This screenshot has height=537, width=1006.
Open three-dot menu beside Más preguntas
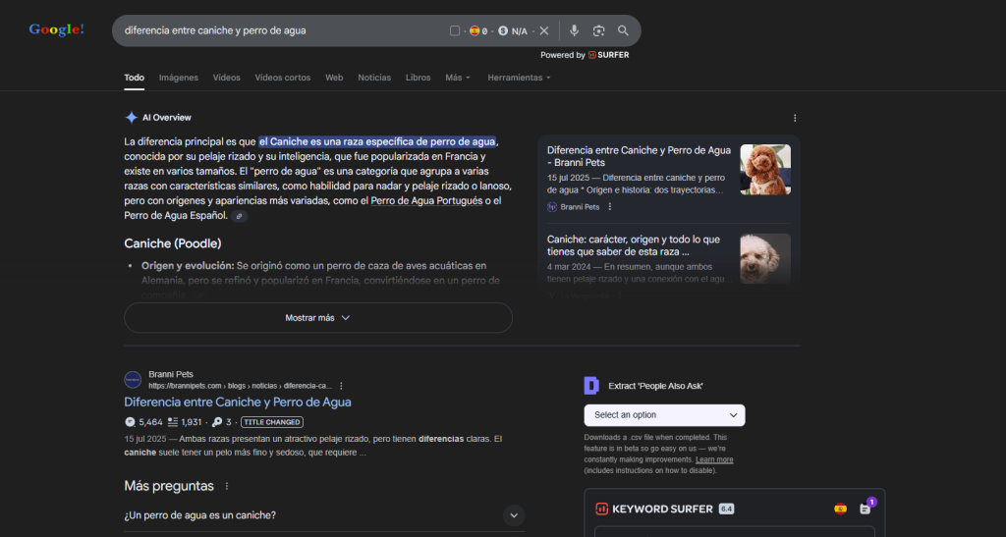coord(227,486)
